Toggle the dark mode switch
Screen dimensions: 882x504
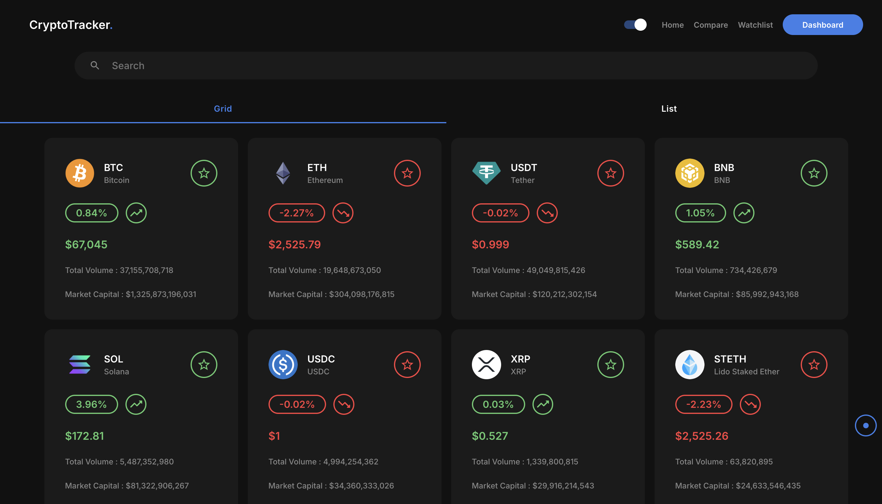[x=635, y=25]
